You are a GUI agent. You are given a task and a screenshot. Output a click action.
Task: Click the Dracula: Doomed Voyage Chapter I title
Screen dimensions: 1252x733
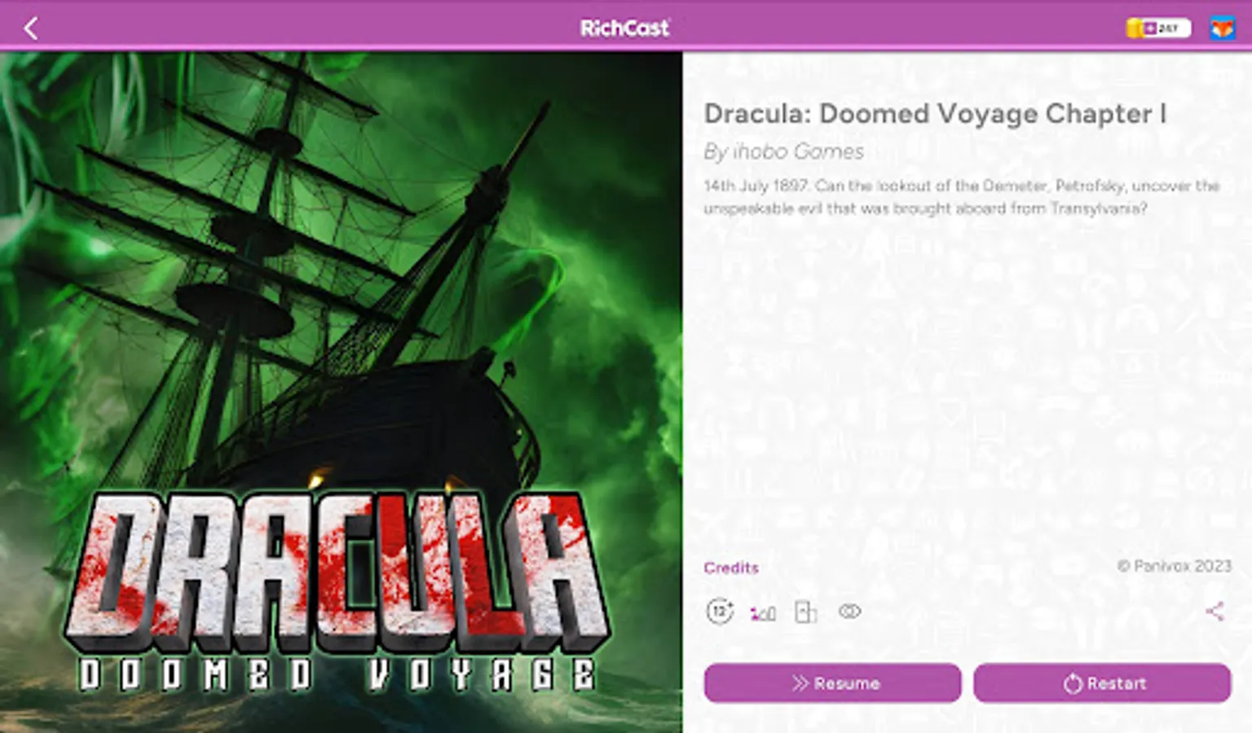[935, 113]
